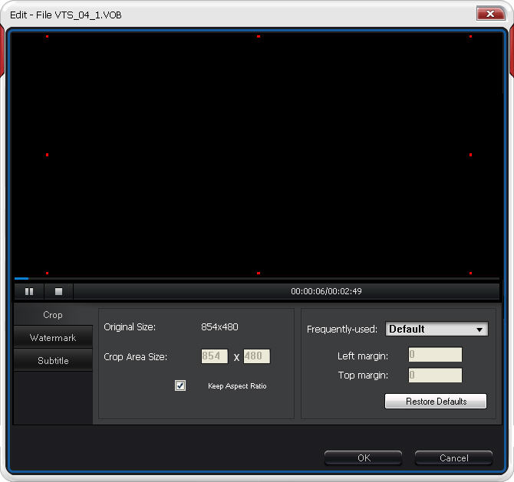This screenshot has width=514, height=482.
Task: Click the top-left red crop handle
Action: point(47,37)
